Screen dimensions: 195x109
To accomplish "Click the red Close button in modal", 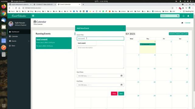I will [114, 94].
